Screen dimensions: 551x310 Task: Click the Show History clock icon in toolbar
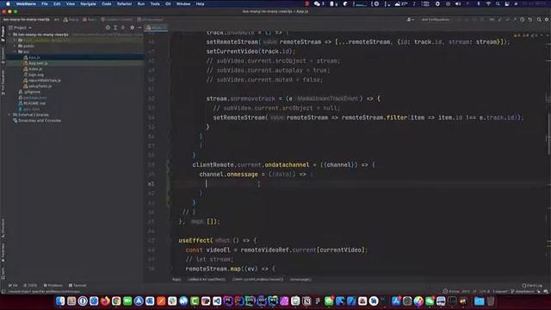523,20
